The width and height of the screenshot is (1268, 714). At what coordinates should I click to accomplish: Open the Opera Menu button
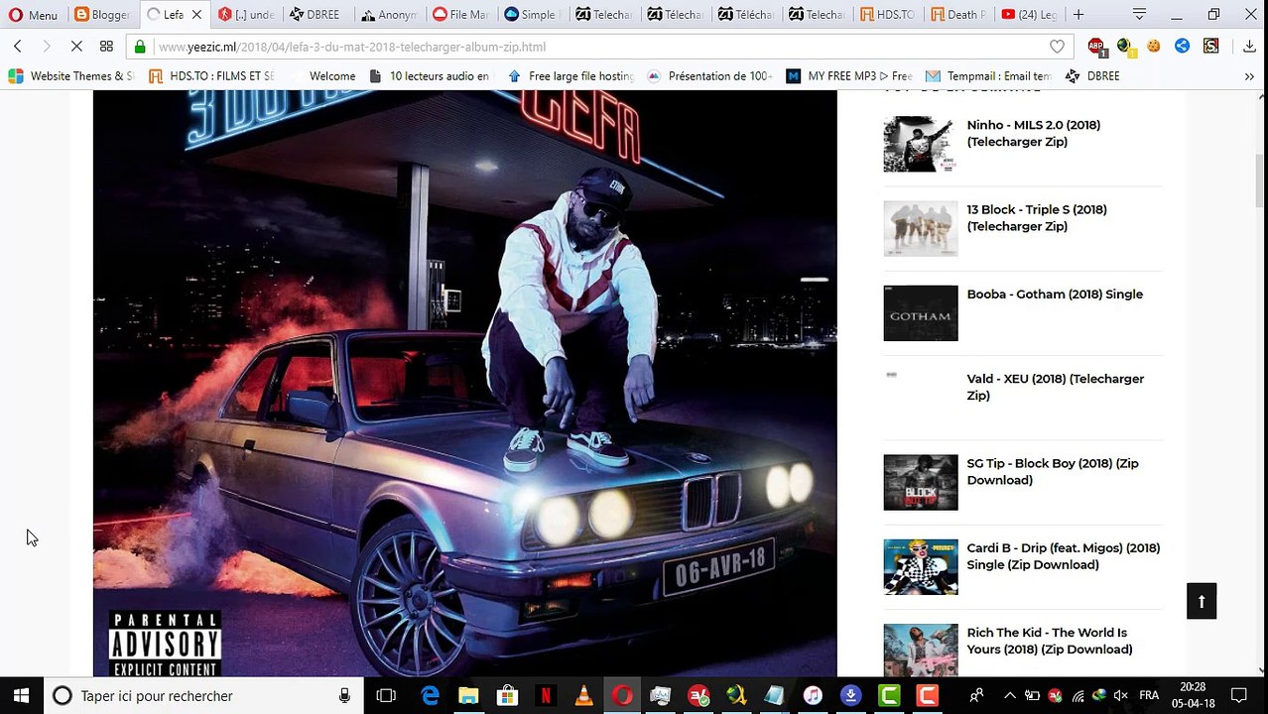(33, 15)
